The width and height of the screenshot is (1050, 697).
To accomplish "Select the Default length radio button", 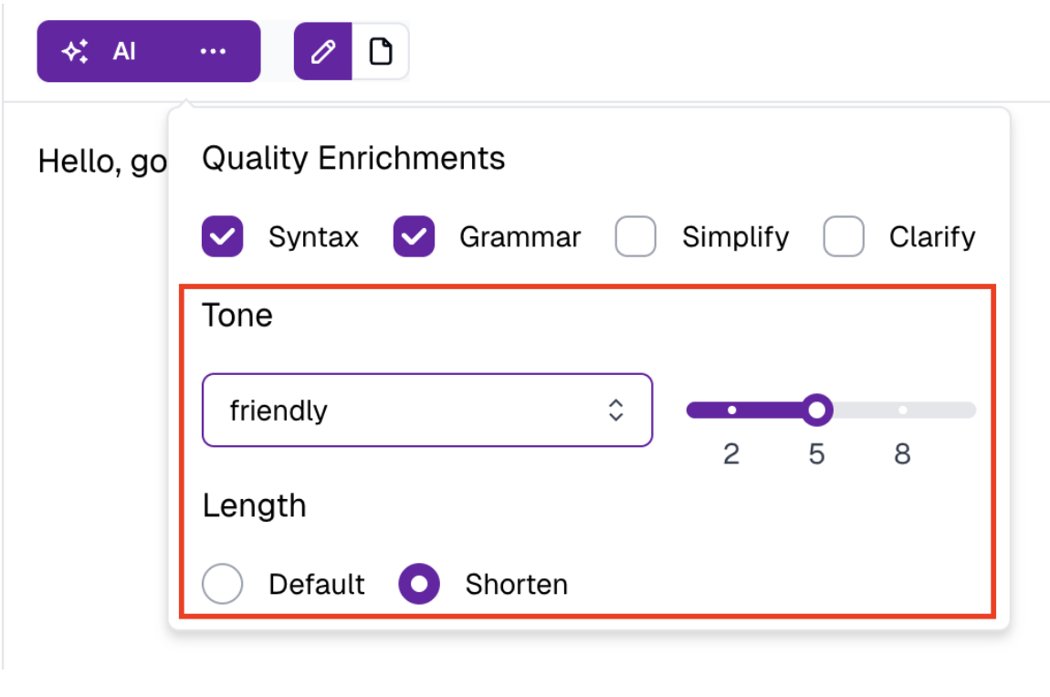I will tap(223, 584).
